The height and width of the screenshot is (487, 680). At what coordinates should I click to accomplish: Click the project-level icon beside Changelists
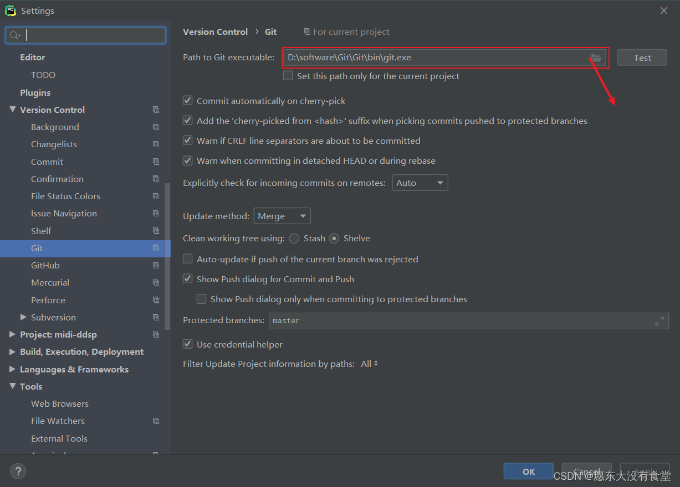click(x=156, y=144)
